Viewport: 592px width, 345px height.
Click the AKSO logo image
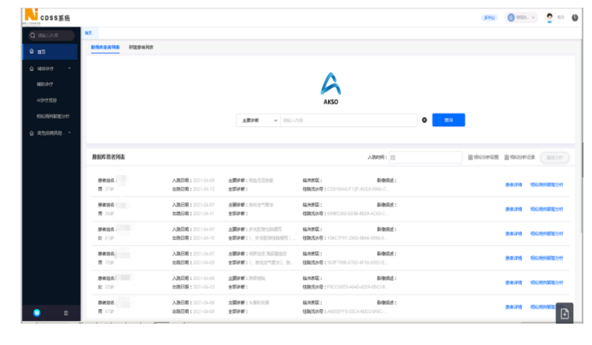click(331, 88)
